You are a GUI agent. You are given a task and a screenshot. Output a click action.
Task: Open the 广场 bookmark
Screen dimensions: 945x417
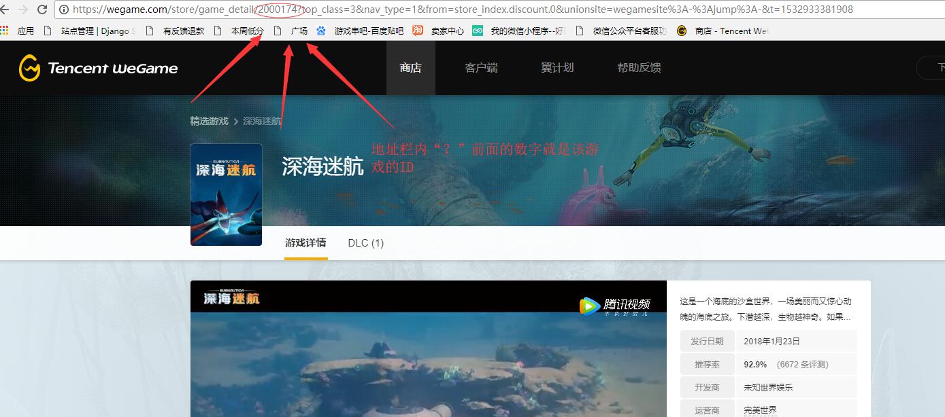(291, 31)
